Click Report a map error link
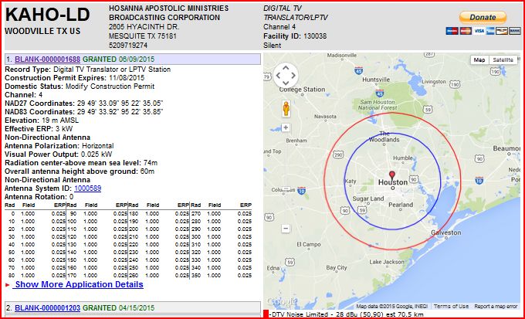 coord(496,307)
